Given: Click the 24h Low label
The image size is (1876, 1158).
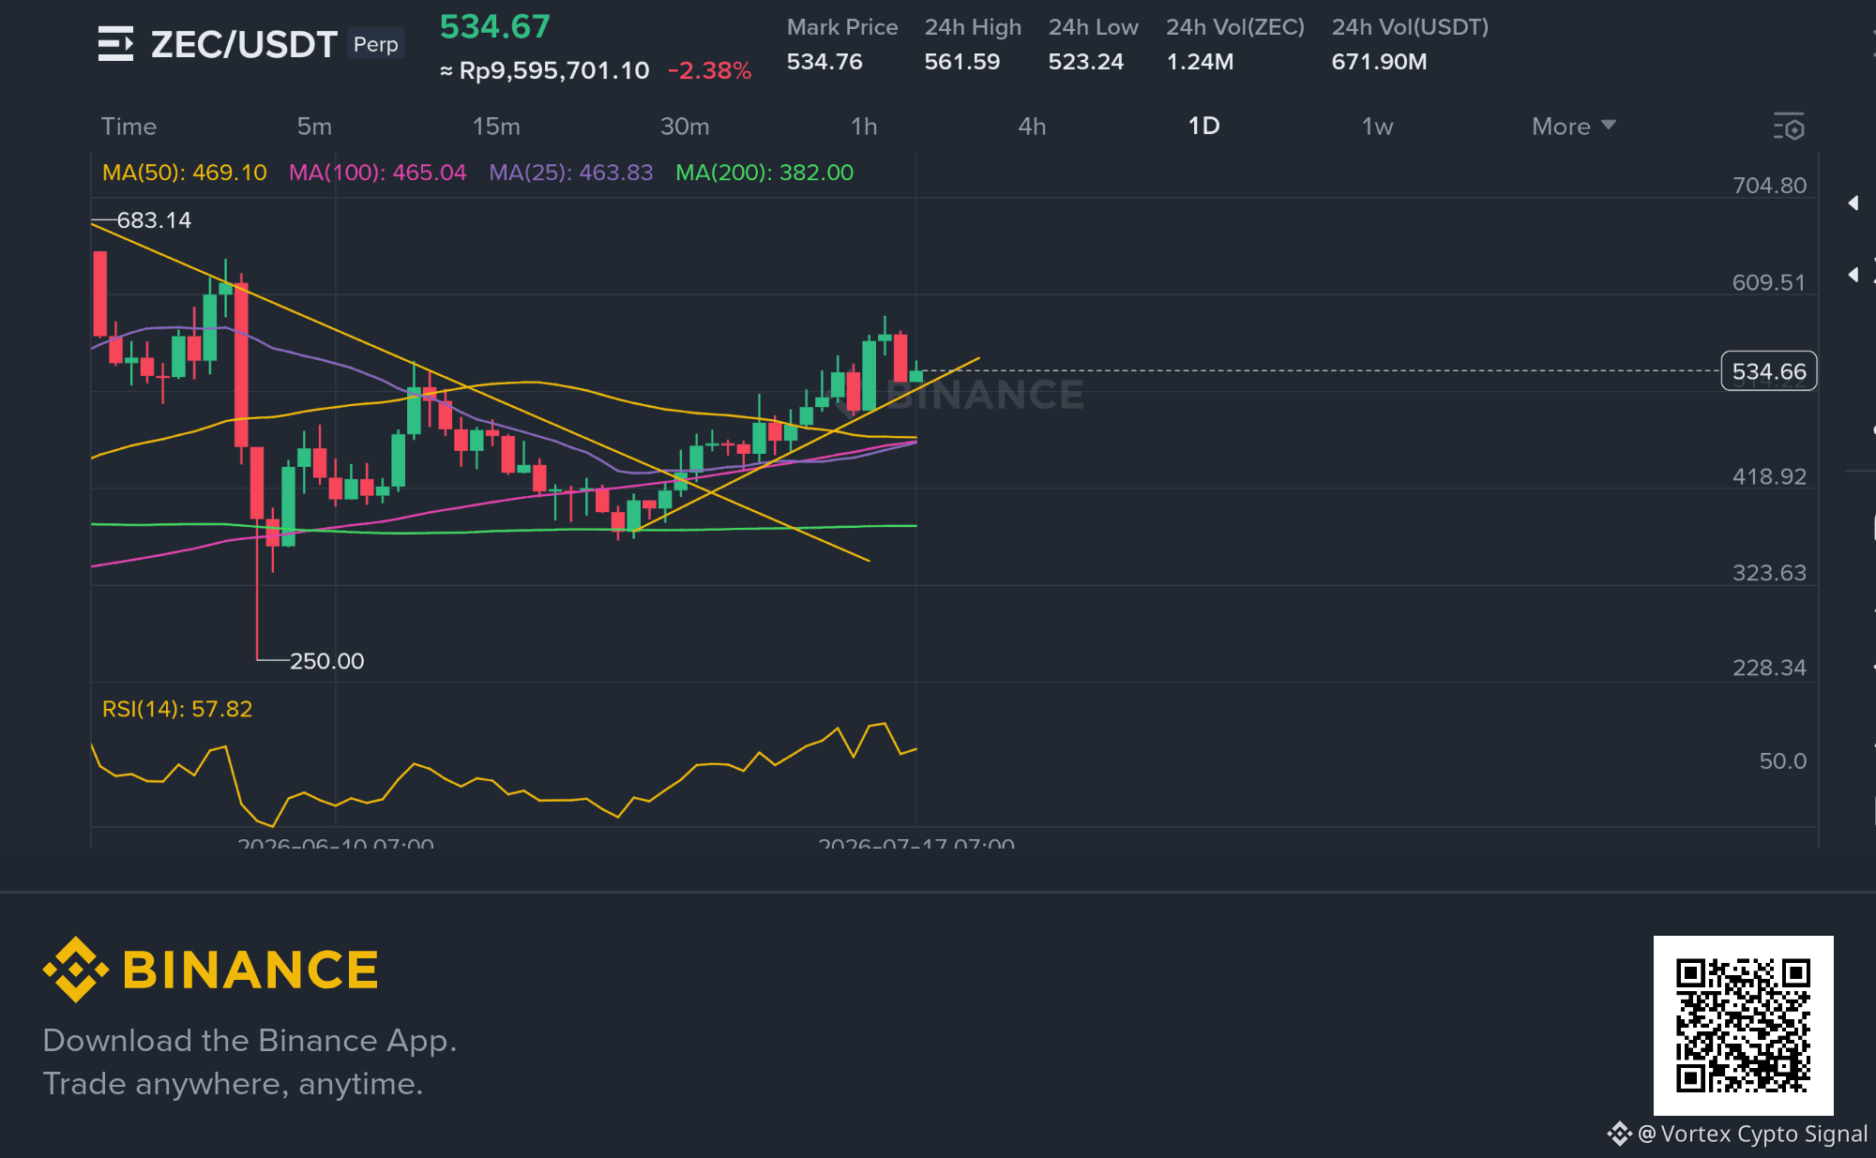Looking at the screenshot, I should (x=1094, y=27).
